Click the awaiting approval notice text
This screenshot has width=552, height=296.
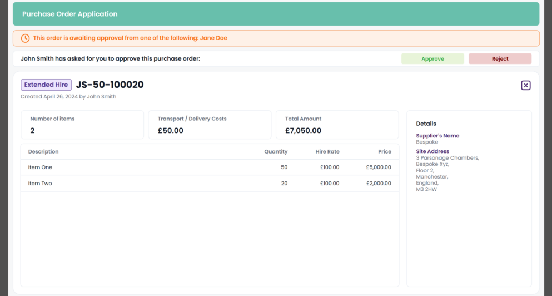pyautogui.click(x=130, y=38)
